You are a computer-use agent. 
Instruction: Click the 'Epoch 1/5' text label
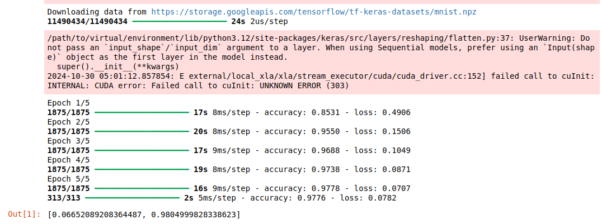tap(68, 103)
